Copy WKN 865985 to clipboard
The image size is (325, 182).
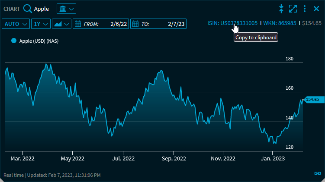pyautogui.click(x=280, y=23)
